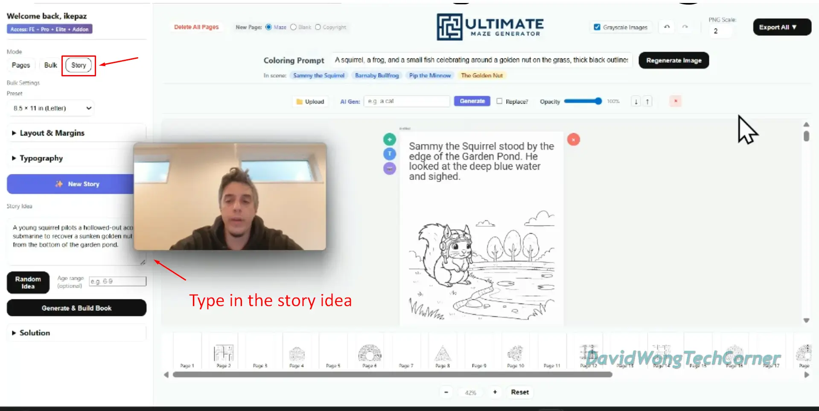The height and width of the screenshot is (411, 819).
Task: Click the pink X remove image icon
Action: coord(676,101)
